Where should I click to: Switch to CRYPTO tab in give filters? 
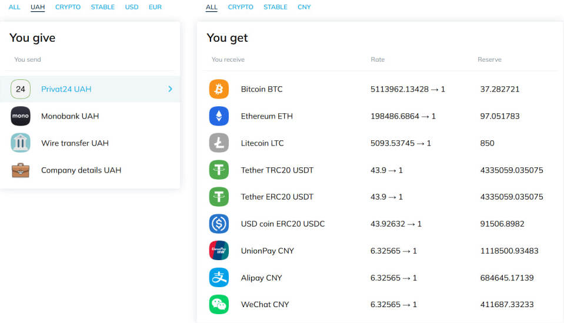click(68, 7)
